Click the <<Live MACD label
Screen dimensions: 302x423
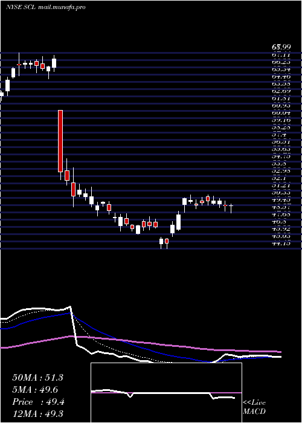254,407
